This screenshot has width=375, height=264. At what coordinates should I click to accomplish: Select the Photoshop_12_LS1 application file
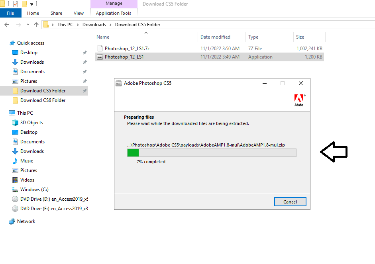click(210, 57)
